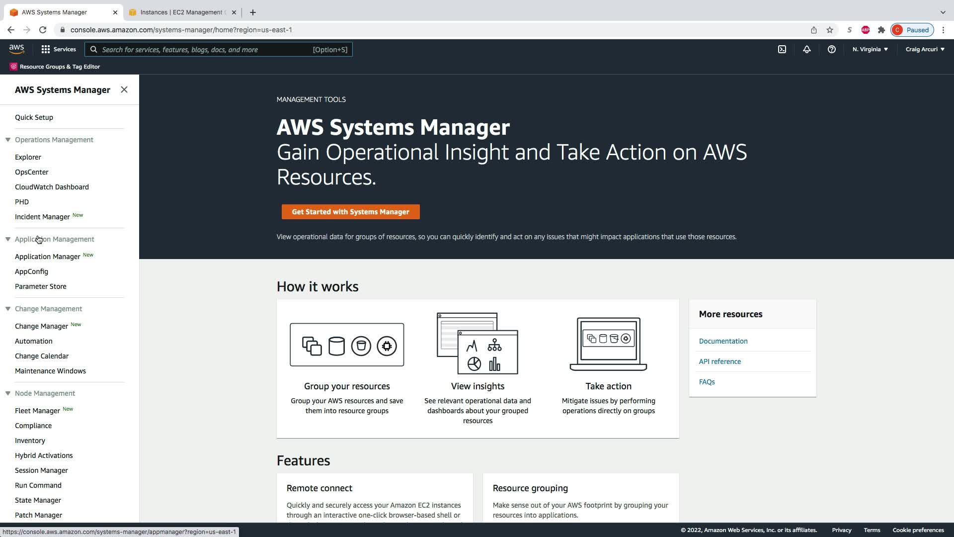The image size is (954, 537).
Task: Open the Extensions puzzle icon
Action: click(881, 30)
